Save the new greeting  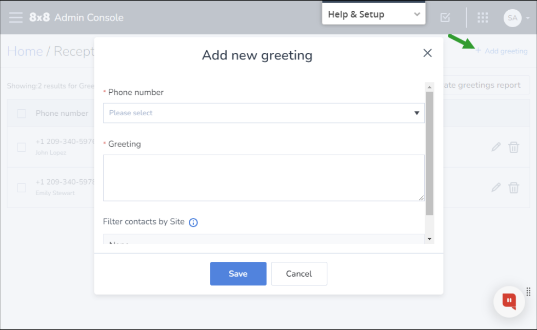pos(238,274)
